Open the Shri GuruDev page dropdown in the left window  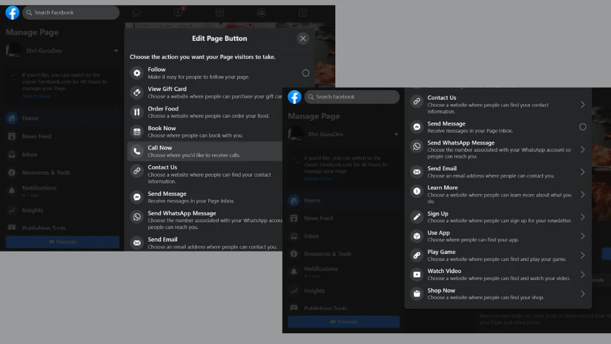click(x=116, y=51)
